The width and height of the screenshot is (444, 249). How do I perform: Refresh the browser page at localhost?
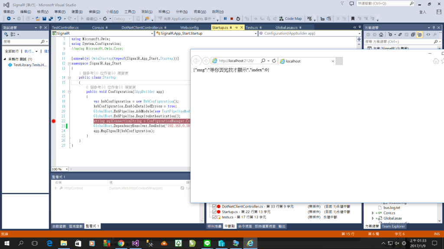[x=274, y=61]
